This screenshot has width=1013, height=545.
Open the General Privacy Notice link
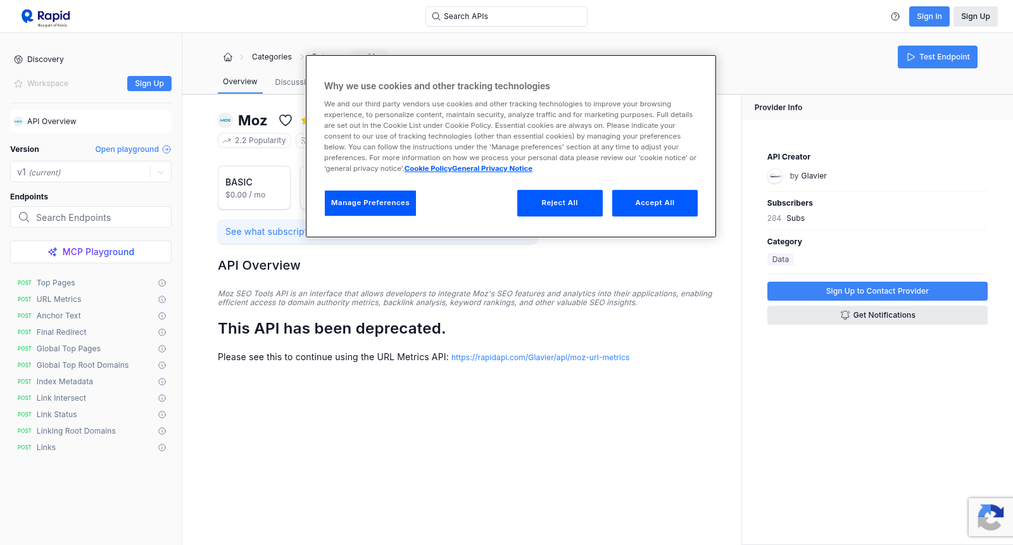pyautogui.click(x=492, y=168)
